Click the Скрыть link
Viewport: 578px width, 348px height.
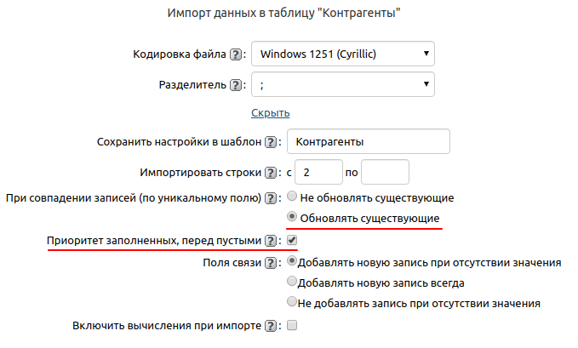271,112
